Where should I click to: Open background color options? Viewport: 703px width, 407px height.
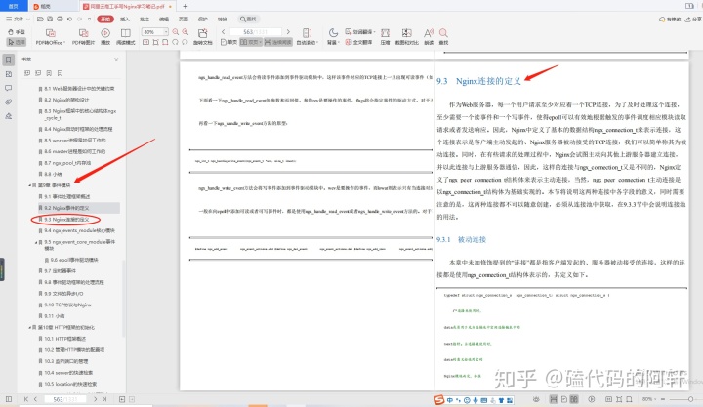click(x=333, y=37)
